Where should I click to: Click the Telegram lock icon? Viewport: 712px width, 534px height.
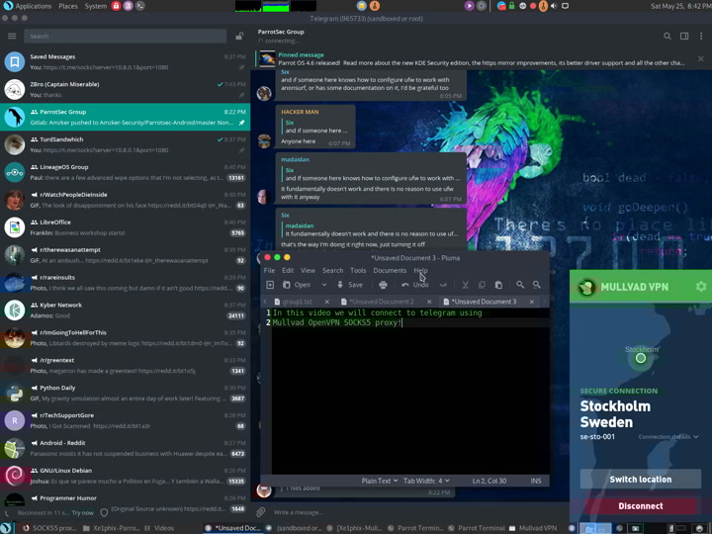(x=239, y=36)
